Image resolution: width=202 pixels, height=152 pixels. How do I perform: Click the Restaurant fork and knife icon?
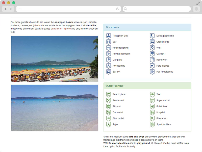pyautogui.click(x=109, y=100)
